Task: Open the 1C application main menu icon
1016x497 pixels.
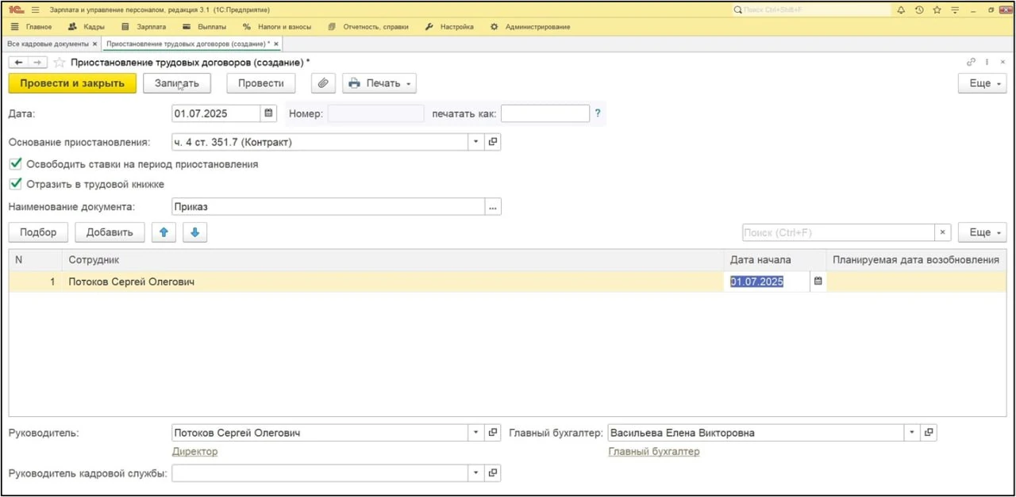Action: (x=15, y=10)
